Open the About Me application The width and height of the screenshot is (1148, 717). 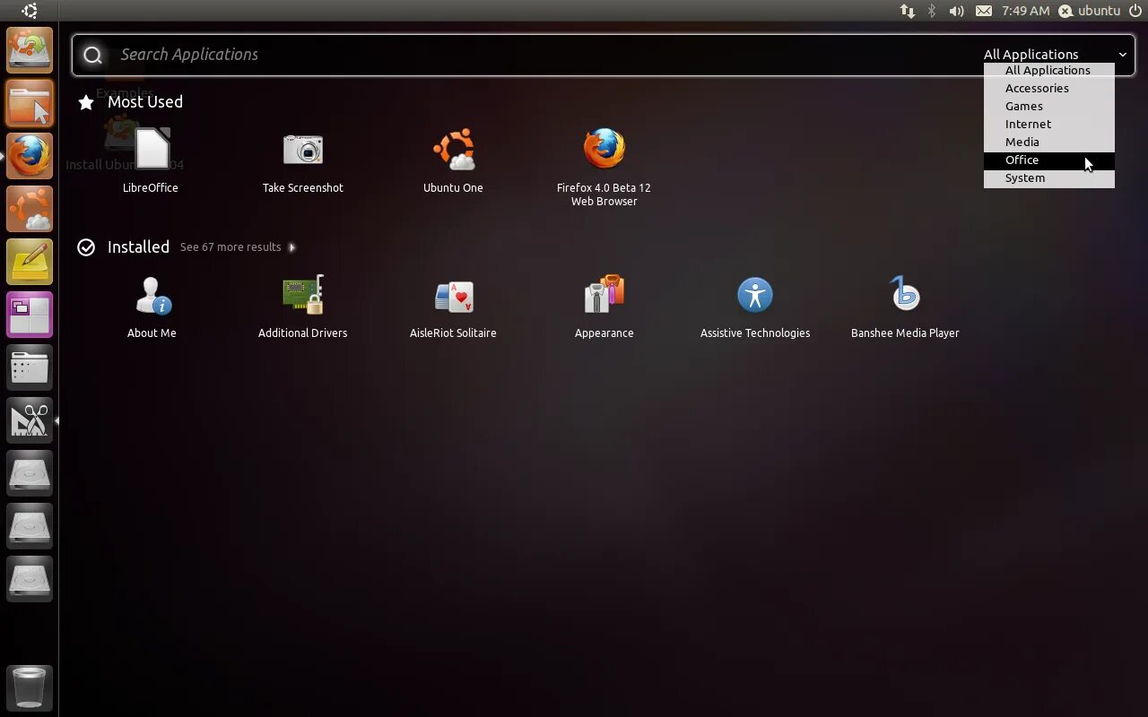[x=152, y=307]
